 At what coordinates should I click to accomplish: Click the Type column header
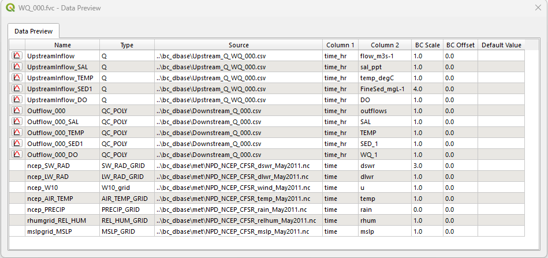(x=127, y=45)
